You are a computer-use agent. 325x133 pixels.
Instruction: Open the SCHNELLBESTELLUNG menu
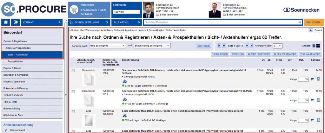tap(89, 22)
